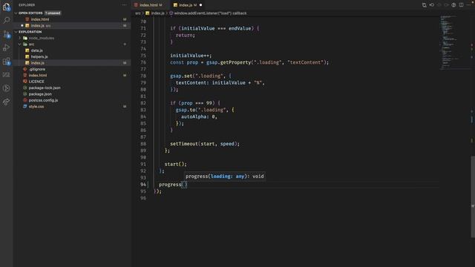
Task: Collapse the EXPLORATION project section
Action: pyautogui.click(x=16, y=32)
